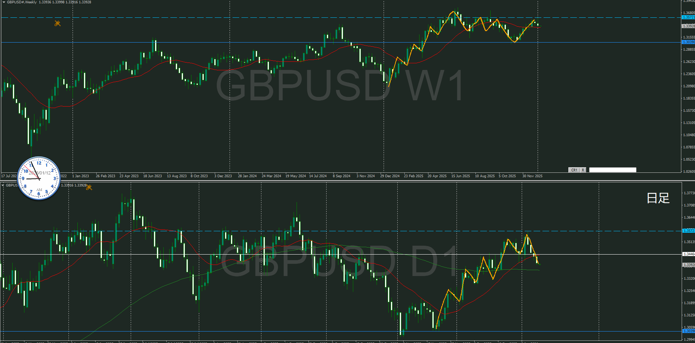Click the analog clock widget
Viewport: 695px width, 343px height.
pyautogui.click(x=39, y=178)
